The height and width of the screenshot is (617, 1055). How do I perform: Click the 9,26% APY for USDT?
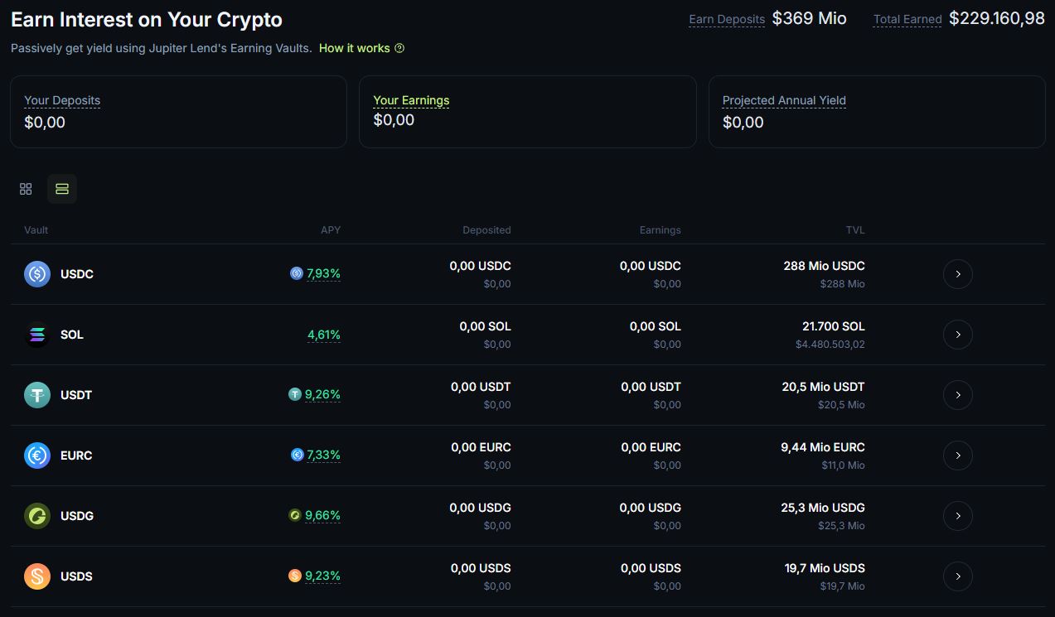tap(322, 394)
